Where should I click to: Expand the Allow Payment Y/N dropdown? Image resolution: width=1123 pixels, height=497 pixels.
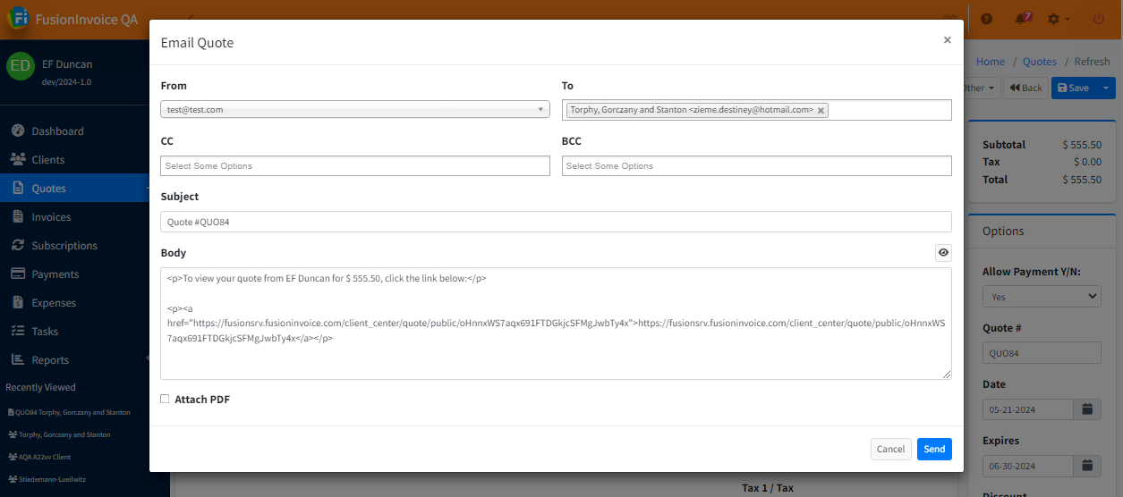pyautogui.click(x=1042, y=297)
